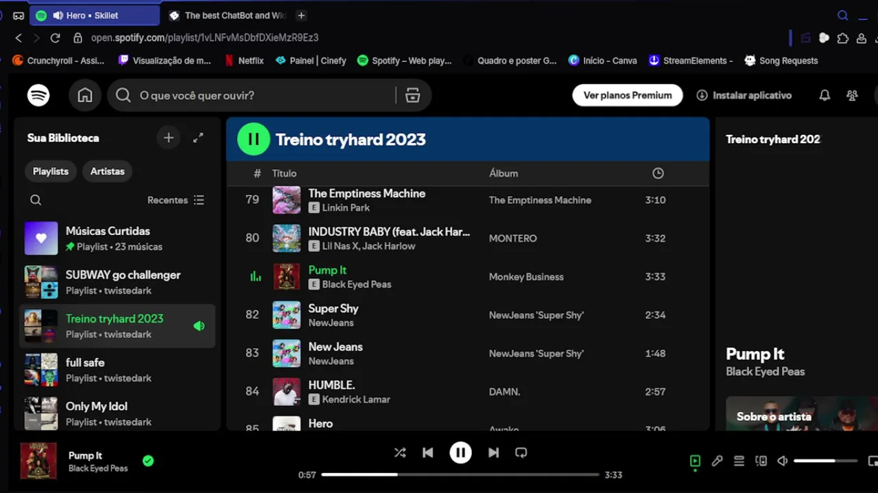The width and height of the screenshot is (878, 493).
Task: Open the Recentes sort dropdown
Action: [x=176, y=200]
